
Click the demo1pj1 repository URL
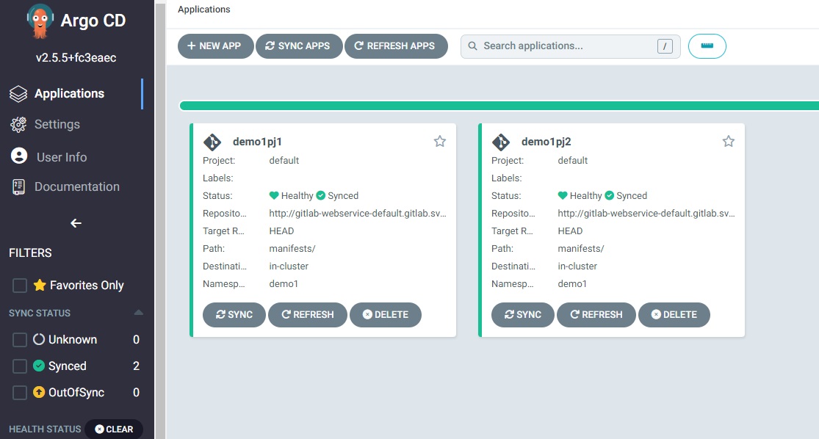coord(358,214)
